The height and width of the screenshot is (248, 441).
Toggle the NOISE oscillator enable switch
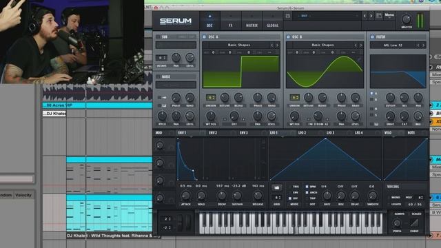[x=158, y=76]
